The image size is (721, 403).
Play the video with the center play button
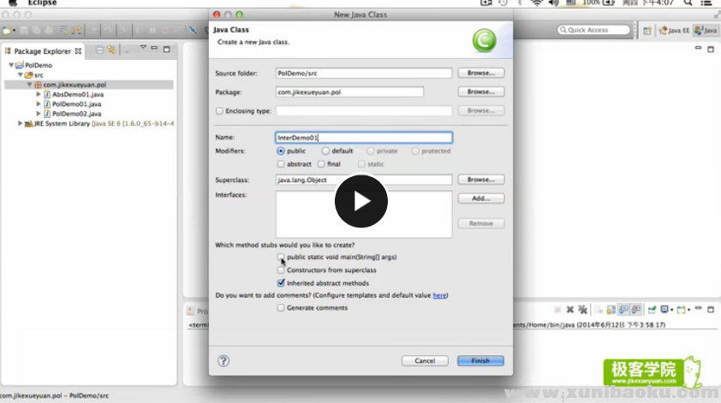click(360, 202)
